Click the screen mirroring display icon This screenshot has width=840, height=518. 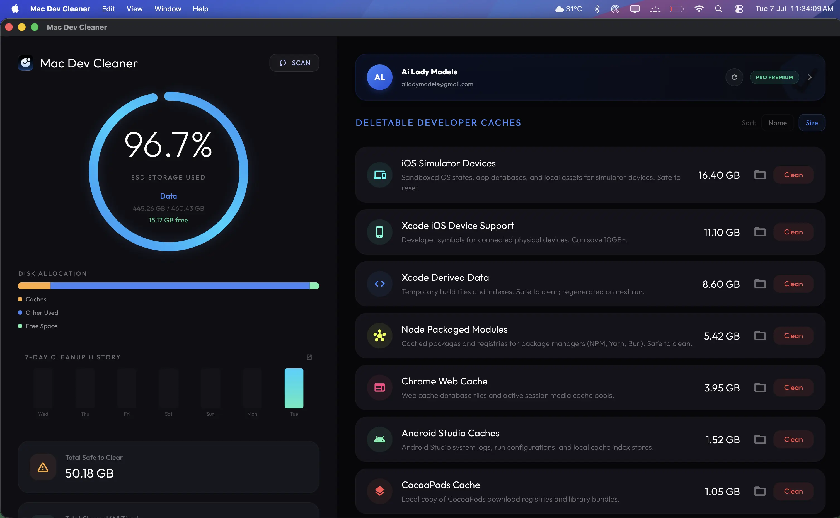click(x=635, y=9)
